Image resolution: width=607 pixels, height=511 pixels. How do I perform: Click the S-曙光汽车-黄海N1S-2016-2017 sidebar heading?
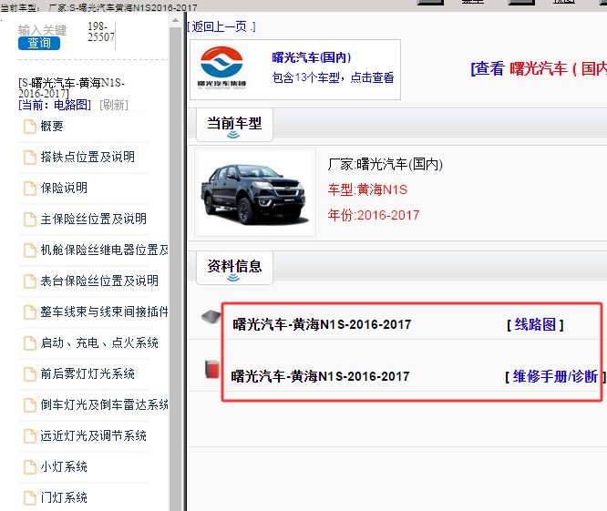tap(71, 87)
